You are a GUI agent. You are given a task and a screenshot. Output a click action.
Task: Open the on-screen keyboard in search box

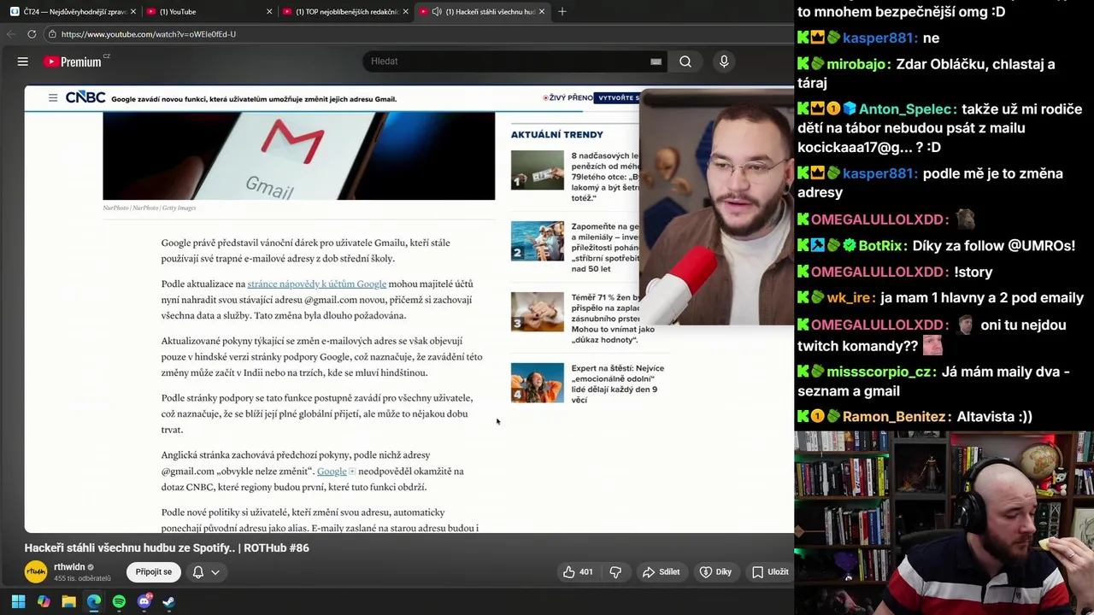[x=656, y=61]
